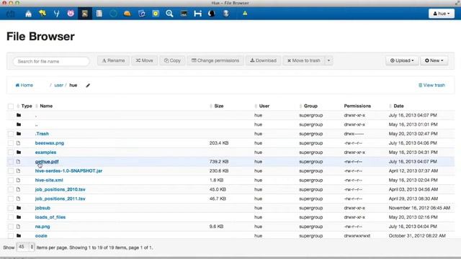
Task: Check the box for .Trash folder
Action: [x=11, y=134]
